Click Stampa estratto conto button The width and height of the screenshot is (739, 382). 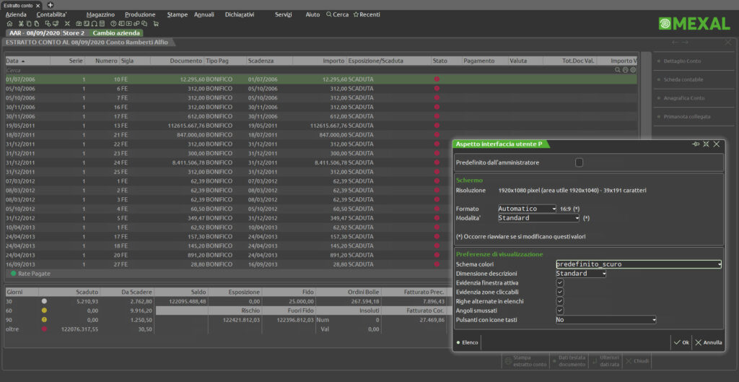[x=525, y=361]
